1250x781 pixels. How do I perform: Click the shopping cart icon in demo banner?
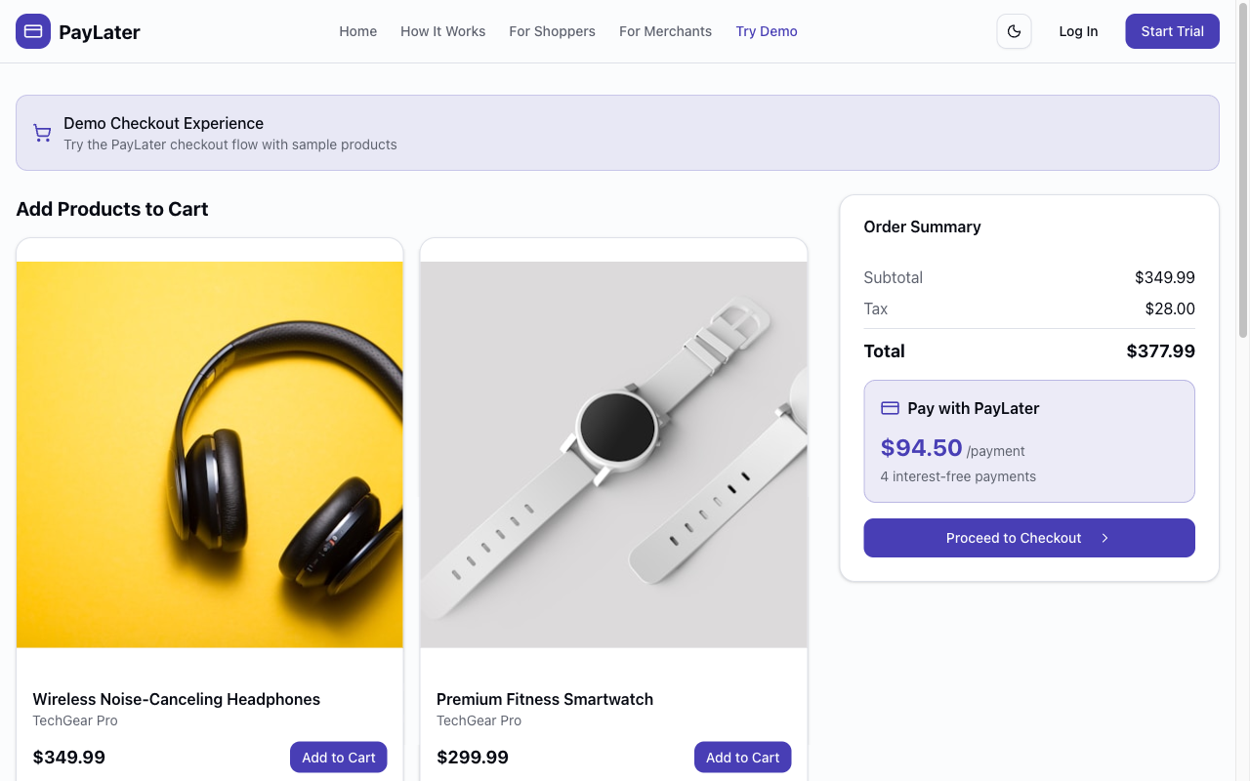[x=42, y=133]
